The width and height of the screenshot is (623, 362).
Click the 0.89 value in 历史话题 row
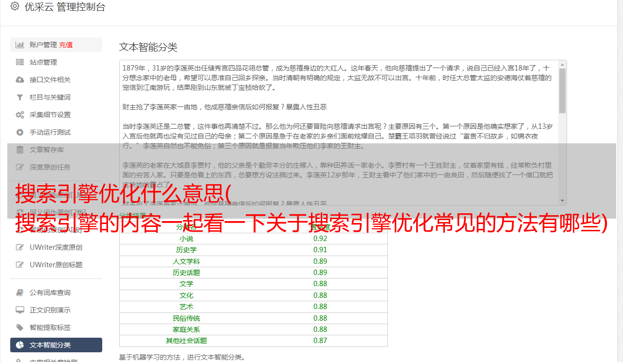(x=320, y=273)
